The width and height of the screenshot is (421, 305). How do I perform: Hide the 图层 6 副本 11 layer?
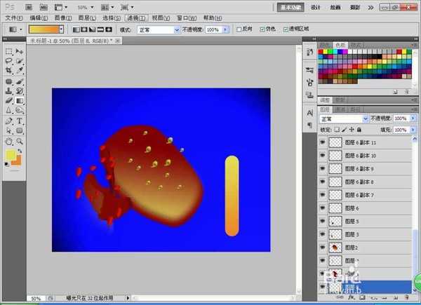323,142
